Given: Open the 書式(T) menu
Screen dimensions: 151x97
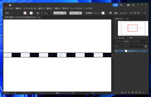Looking at the screenshot, I should (42, 8).
